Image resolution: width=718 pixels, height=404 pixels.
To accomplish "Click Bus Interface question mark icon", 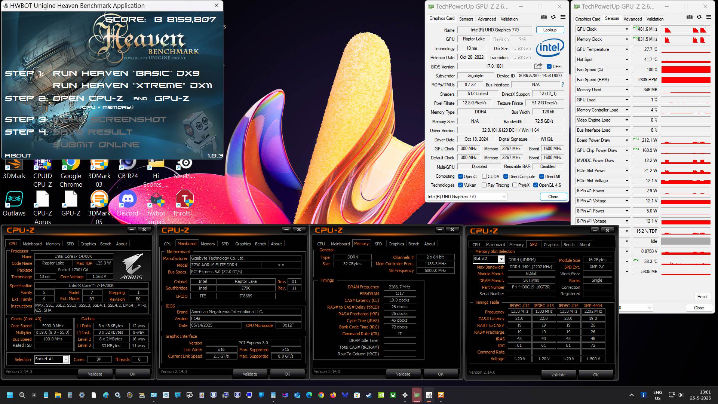I will (563, 85).
